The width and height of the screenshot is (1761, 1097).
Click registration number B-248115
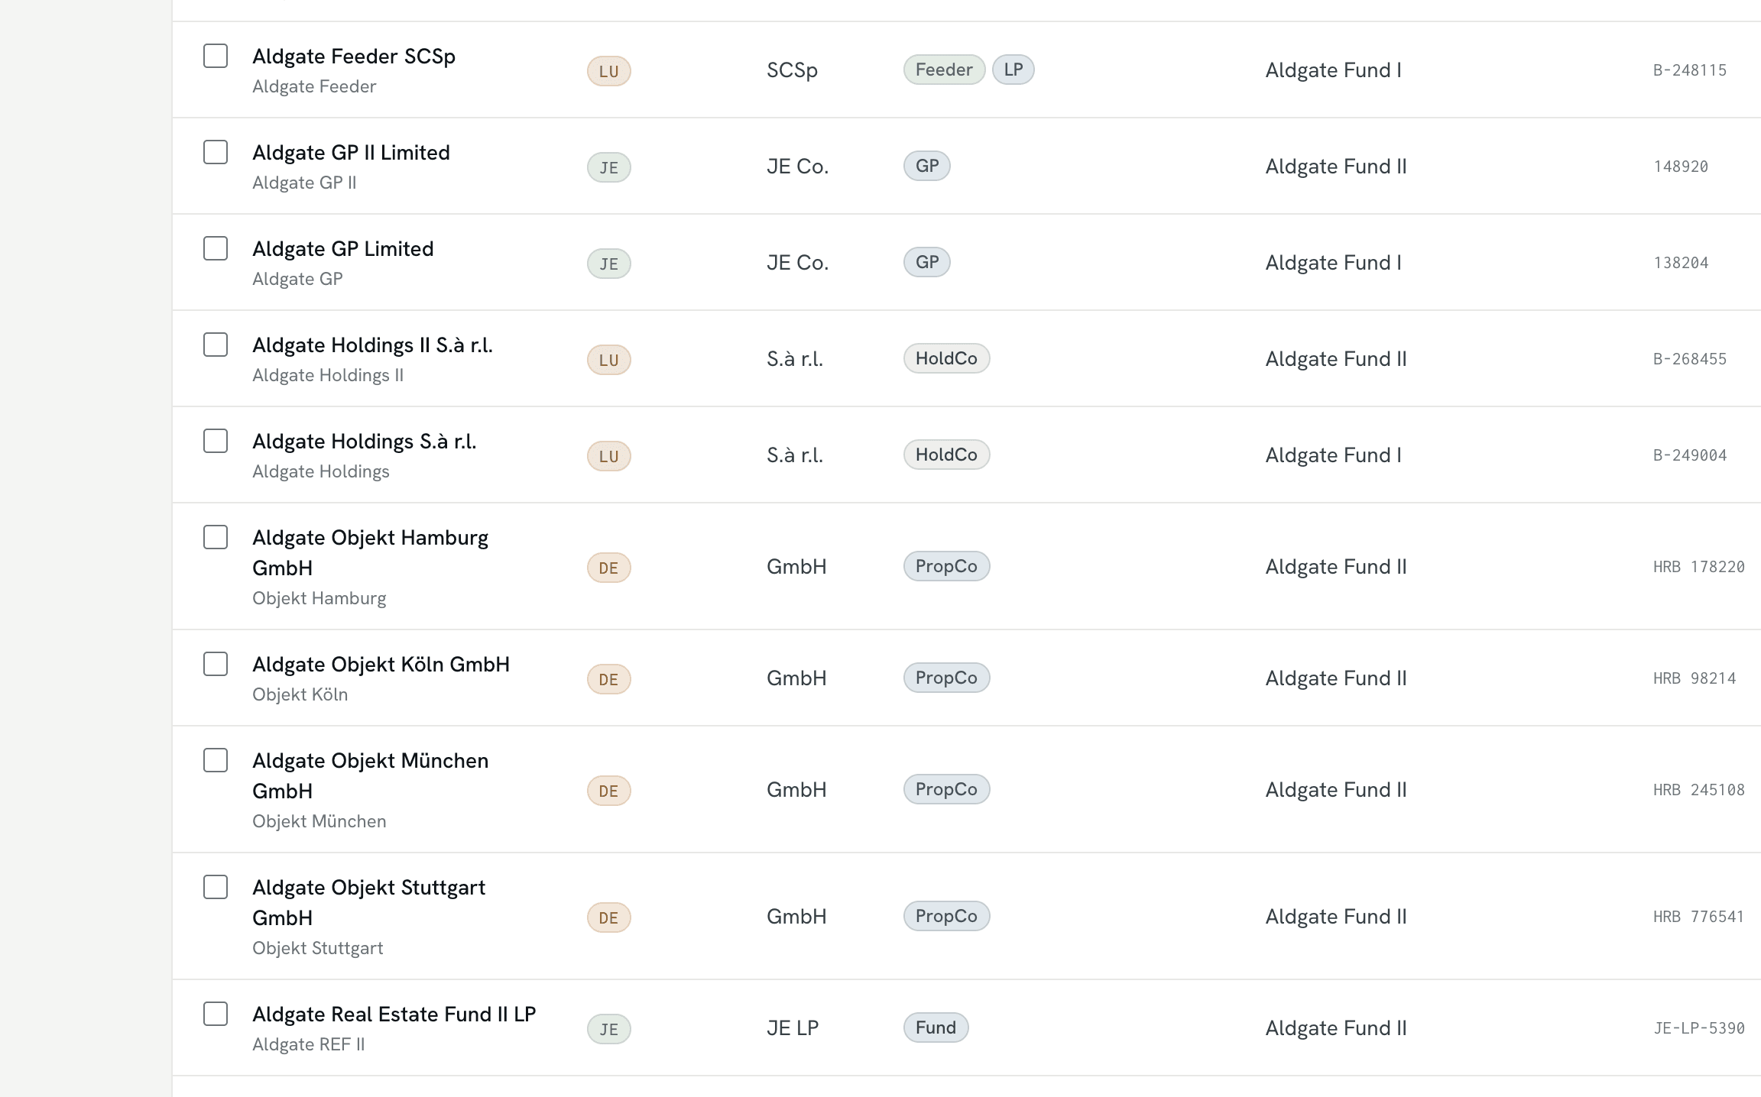[1690, 70]
